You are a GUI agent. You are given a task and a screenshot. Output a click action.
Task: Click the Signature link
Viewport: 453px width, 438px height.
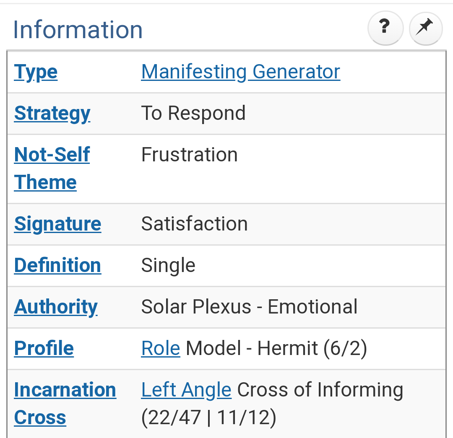(57, 224)
